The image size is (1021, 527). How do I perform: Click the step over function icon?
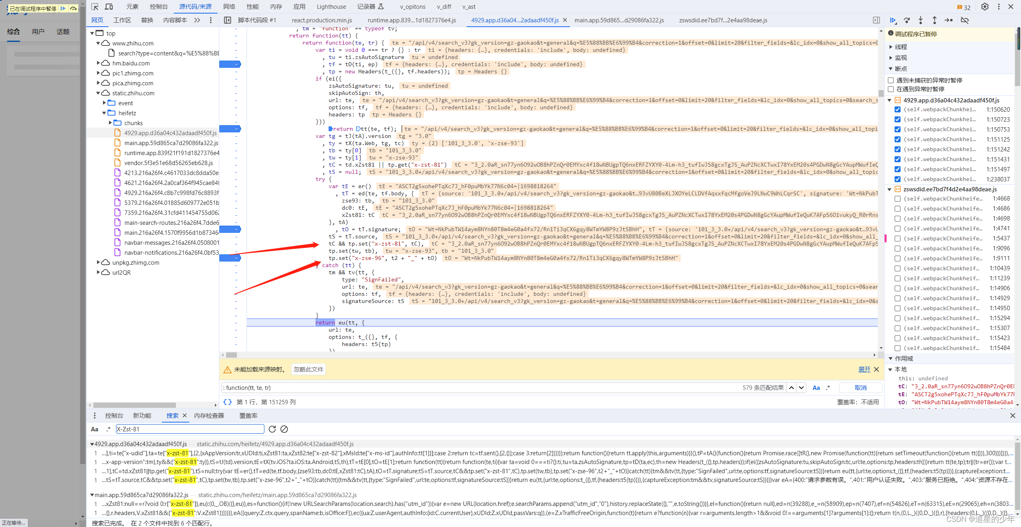[907, 20]
